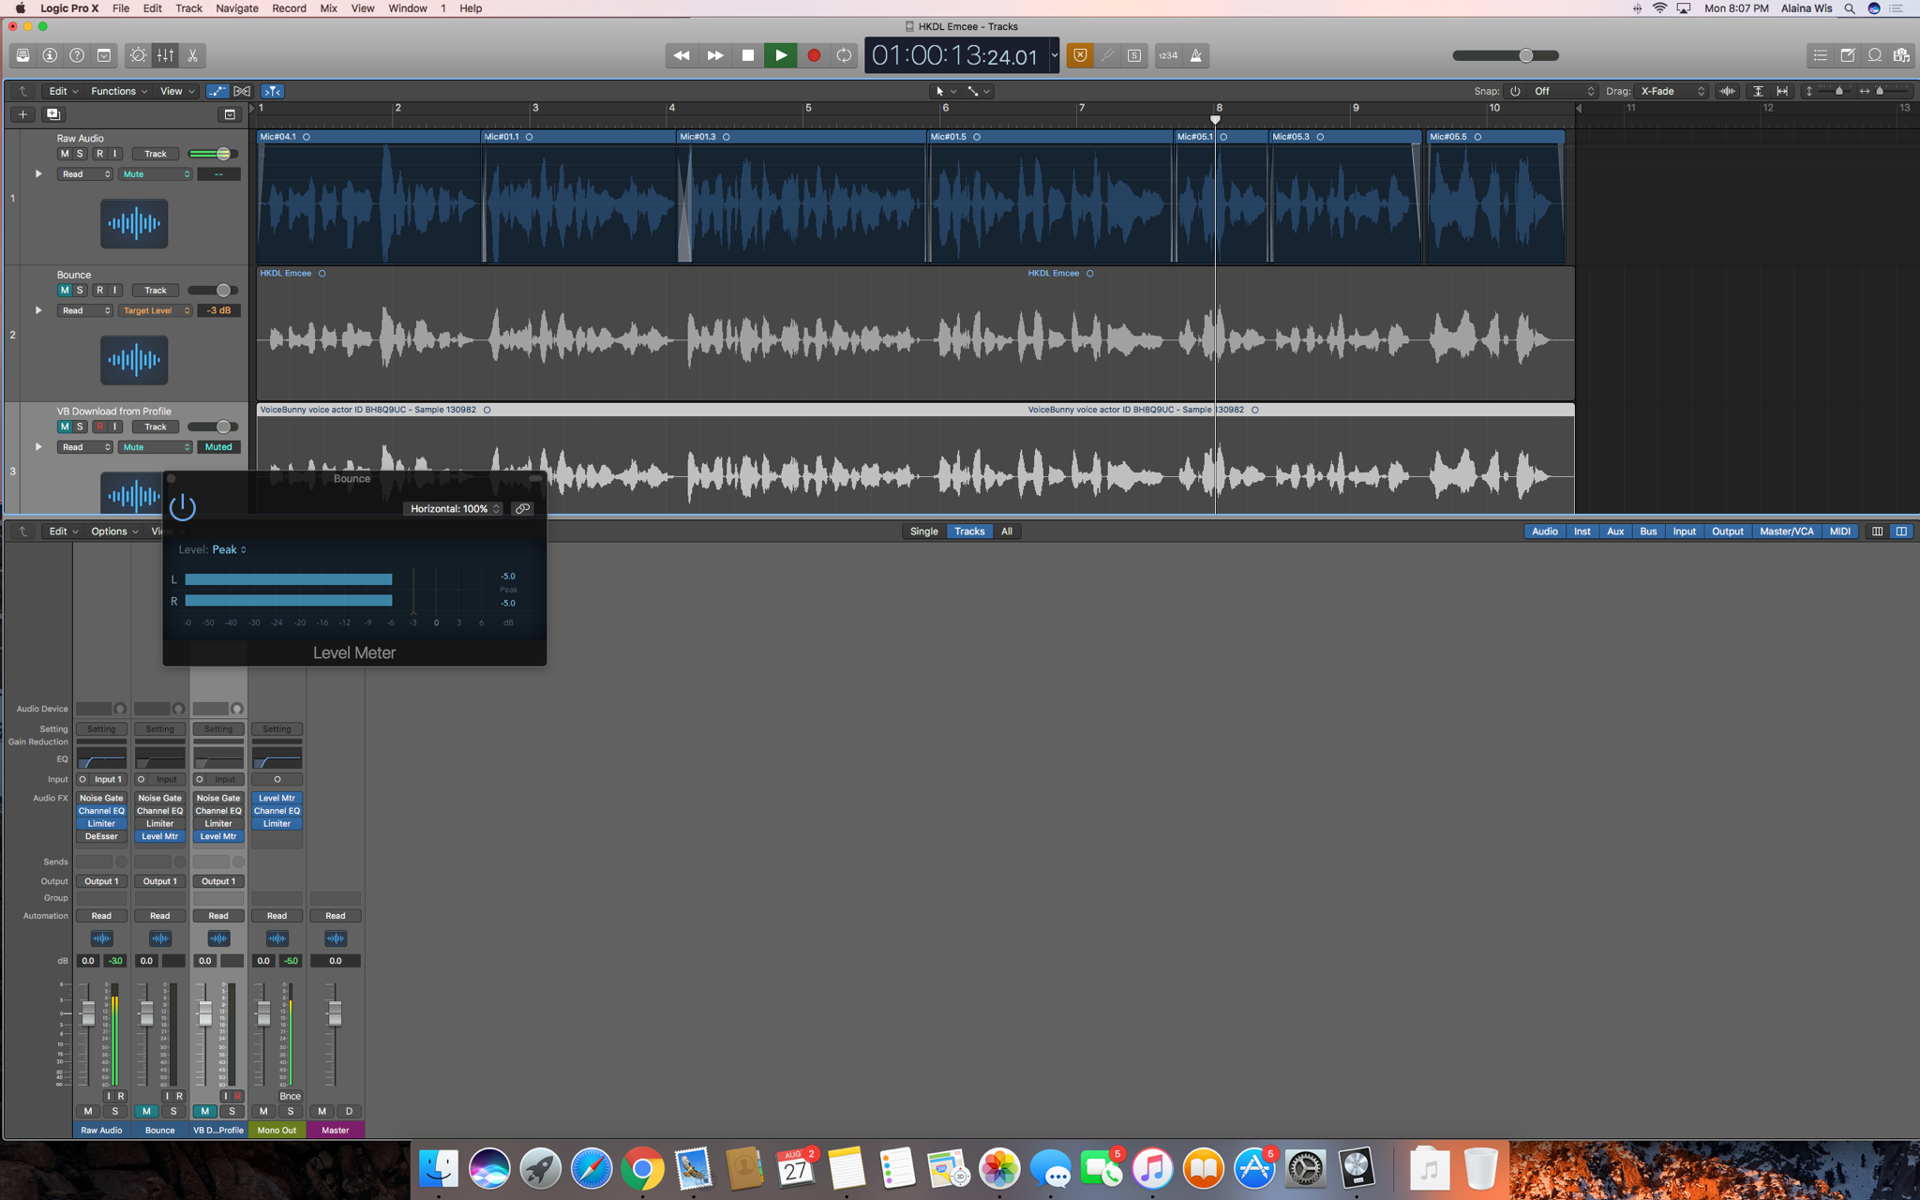This screenshot has height=1200, width=1920.
Task: Unmute the Bounce track header
Action: pyautogui.click(x=65, y=291)
